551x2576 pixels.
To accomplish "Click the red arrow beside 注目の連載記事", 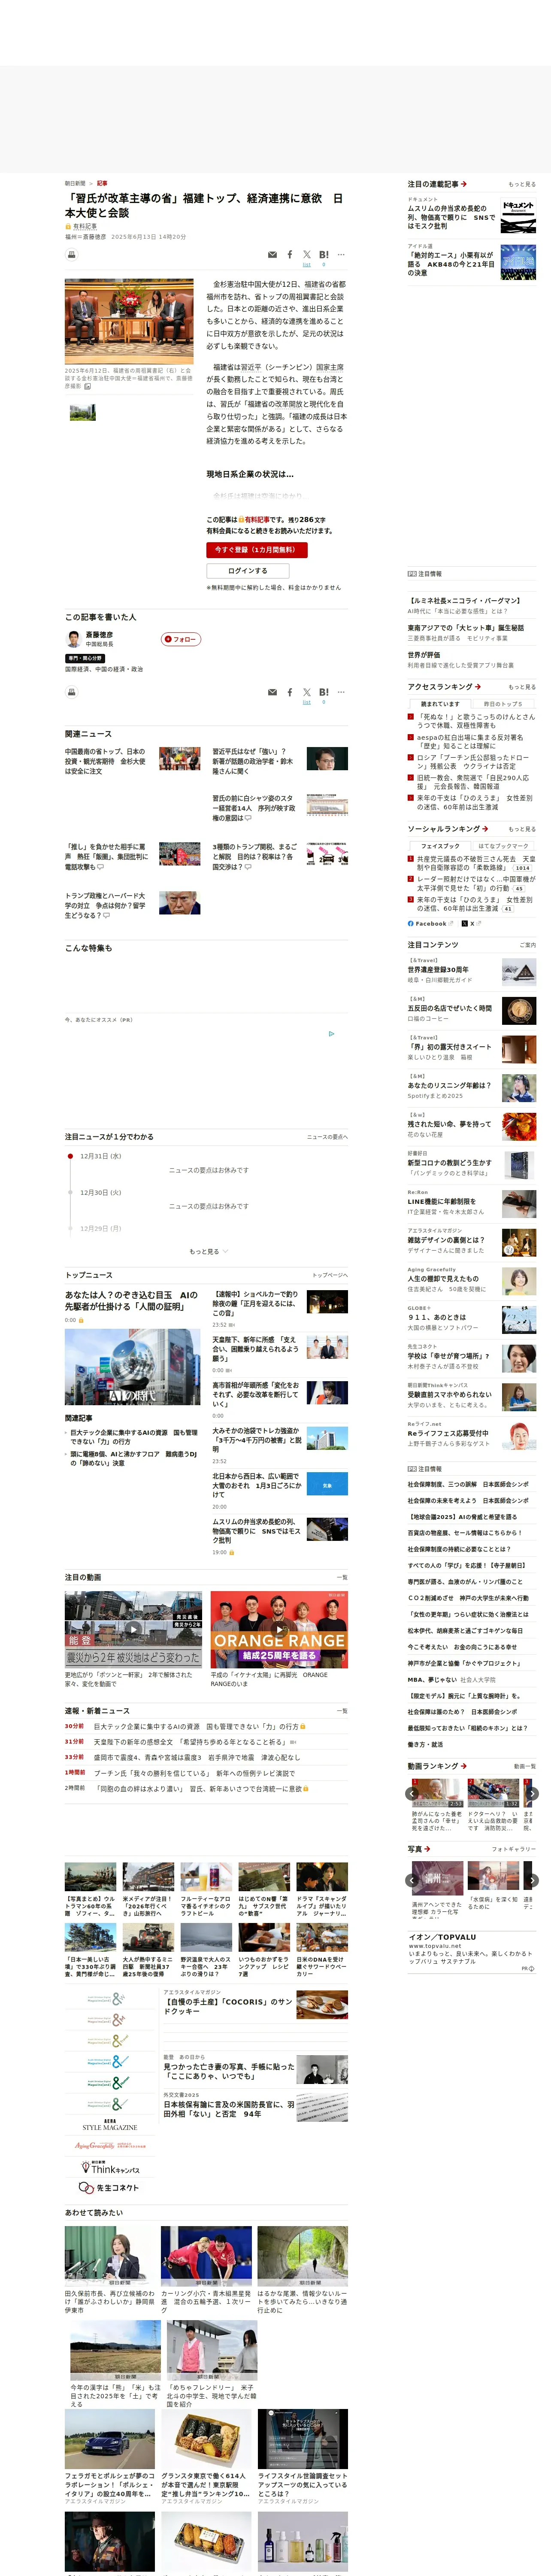I will (464, 184).
